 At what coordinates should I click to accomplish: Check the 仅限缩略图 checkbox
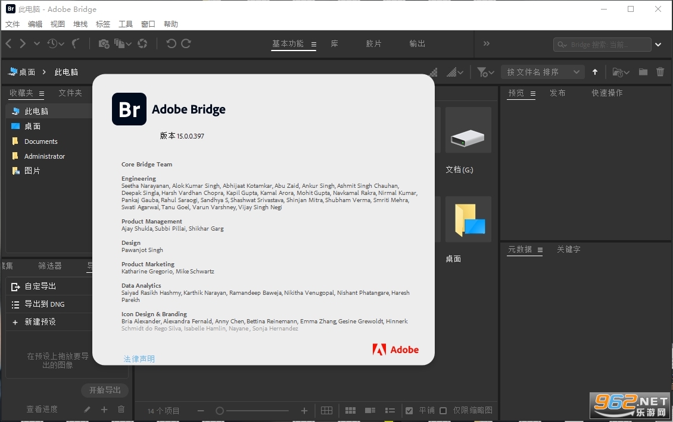click(443, 411)
